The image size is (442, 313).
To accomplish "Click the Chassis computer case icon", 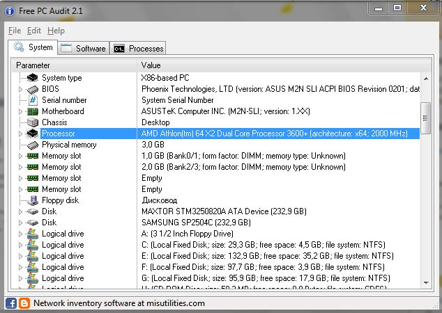I will coord(33,122).
